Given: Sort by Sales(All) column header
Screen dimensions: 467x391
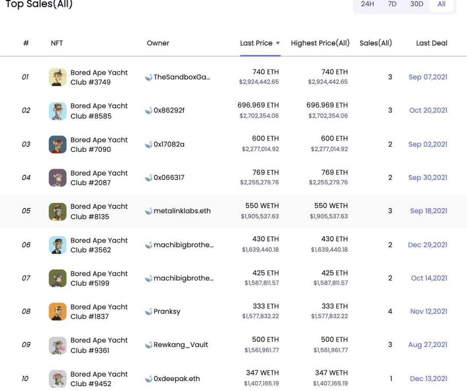Looking at the screenshot, I should (376, 43).
